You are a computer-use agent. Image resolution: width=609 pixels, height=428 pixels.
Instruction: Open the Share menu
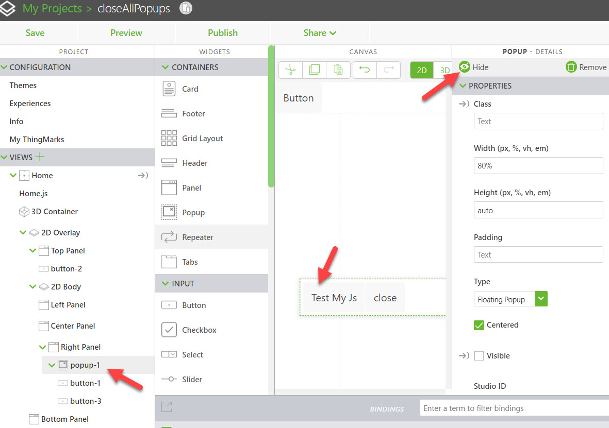point(319,32)
